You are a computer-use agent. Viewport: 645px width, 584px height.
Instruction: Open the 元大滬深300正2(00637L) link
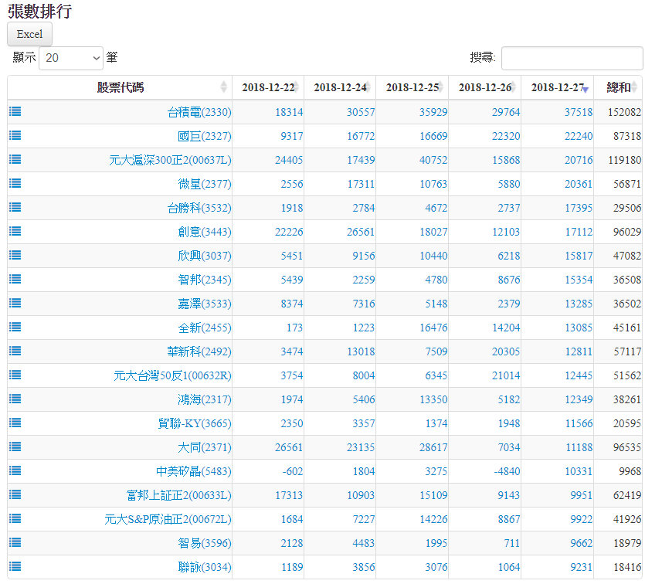pos(170,160)
